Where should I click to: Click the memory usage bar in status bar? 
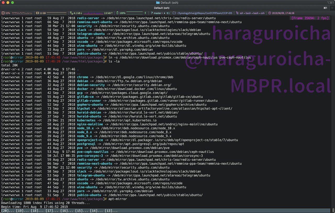click(x=57, y=13)
